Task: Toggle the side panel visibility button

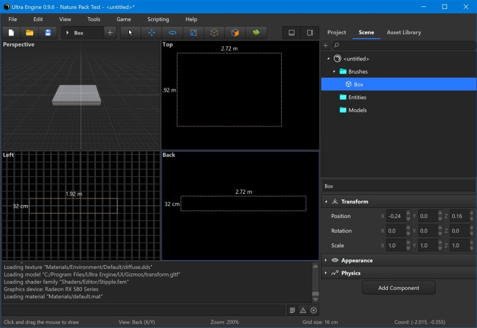Action: [310, 32]
